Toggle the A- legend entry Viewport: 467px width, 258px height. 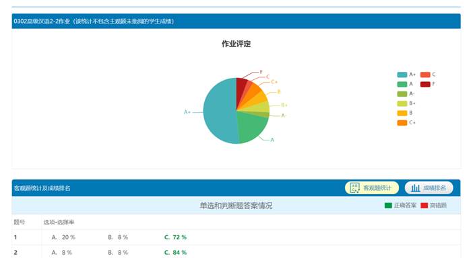point(406,94)
